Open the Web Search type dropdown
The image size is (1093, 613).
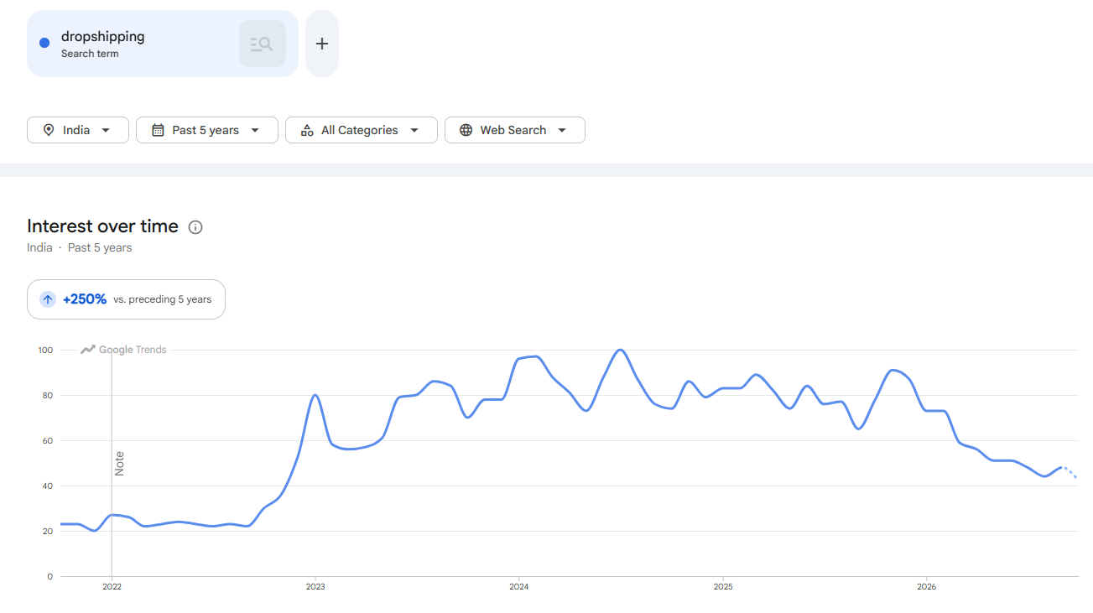[515, 130]
